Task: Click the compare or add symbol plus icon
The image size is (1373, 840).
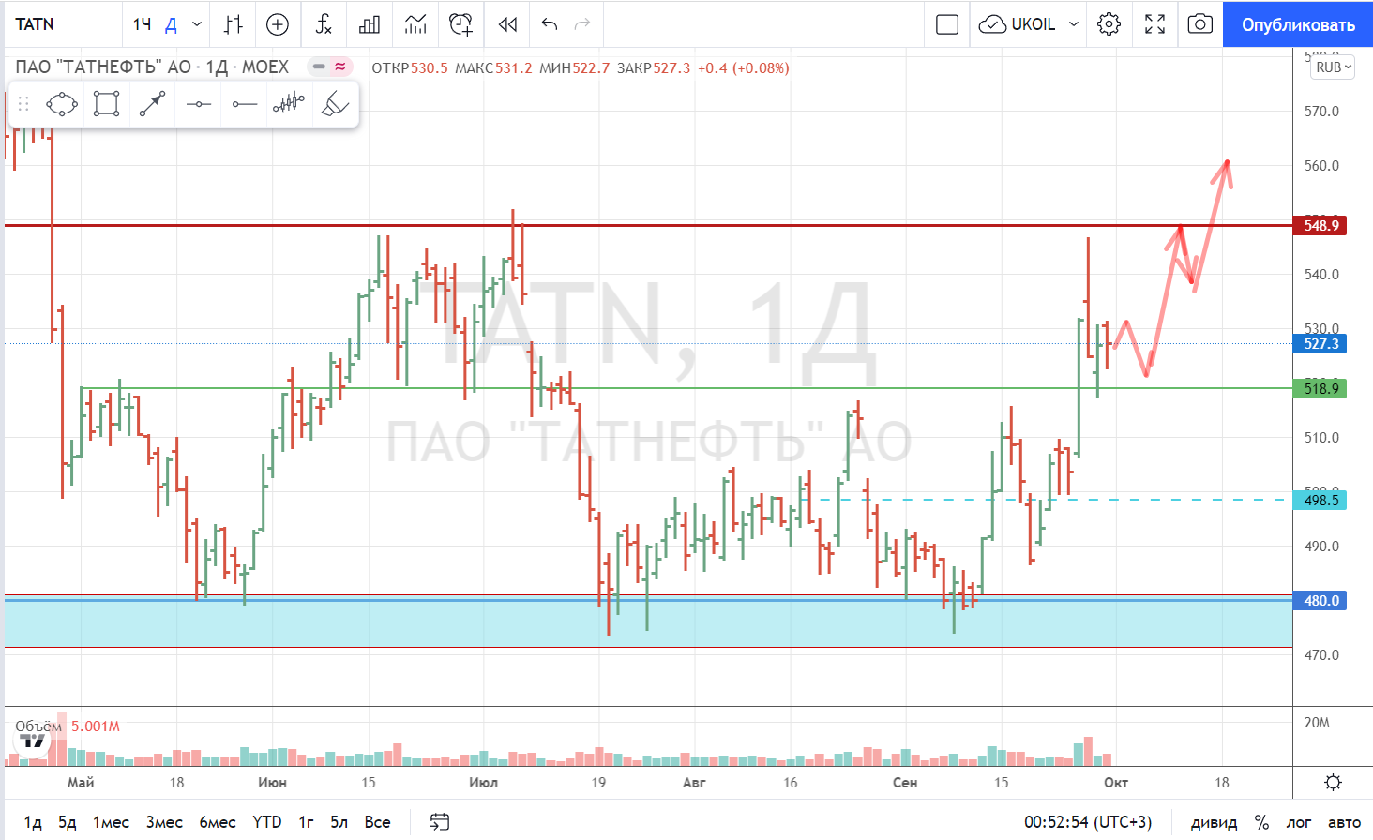Action: 278,24
